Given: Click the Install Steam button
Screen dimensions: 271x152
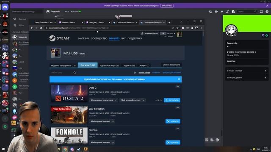Looking at the screenshot, I should pyautogui.click(x=149, y=33).
